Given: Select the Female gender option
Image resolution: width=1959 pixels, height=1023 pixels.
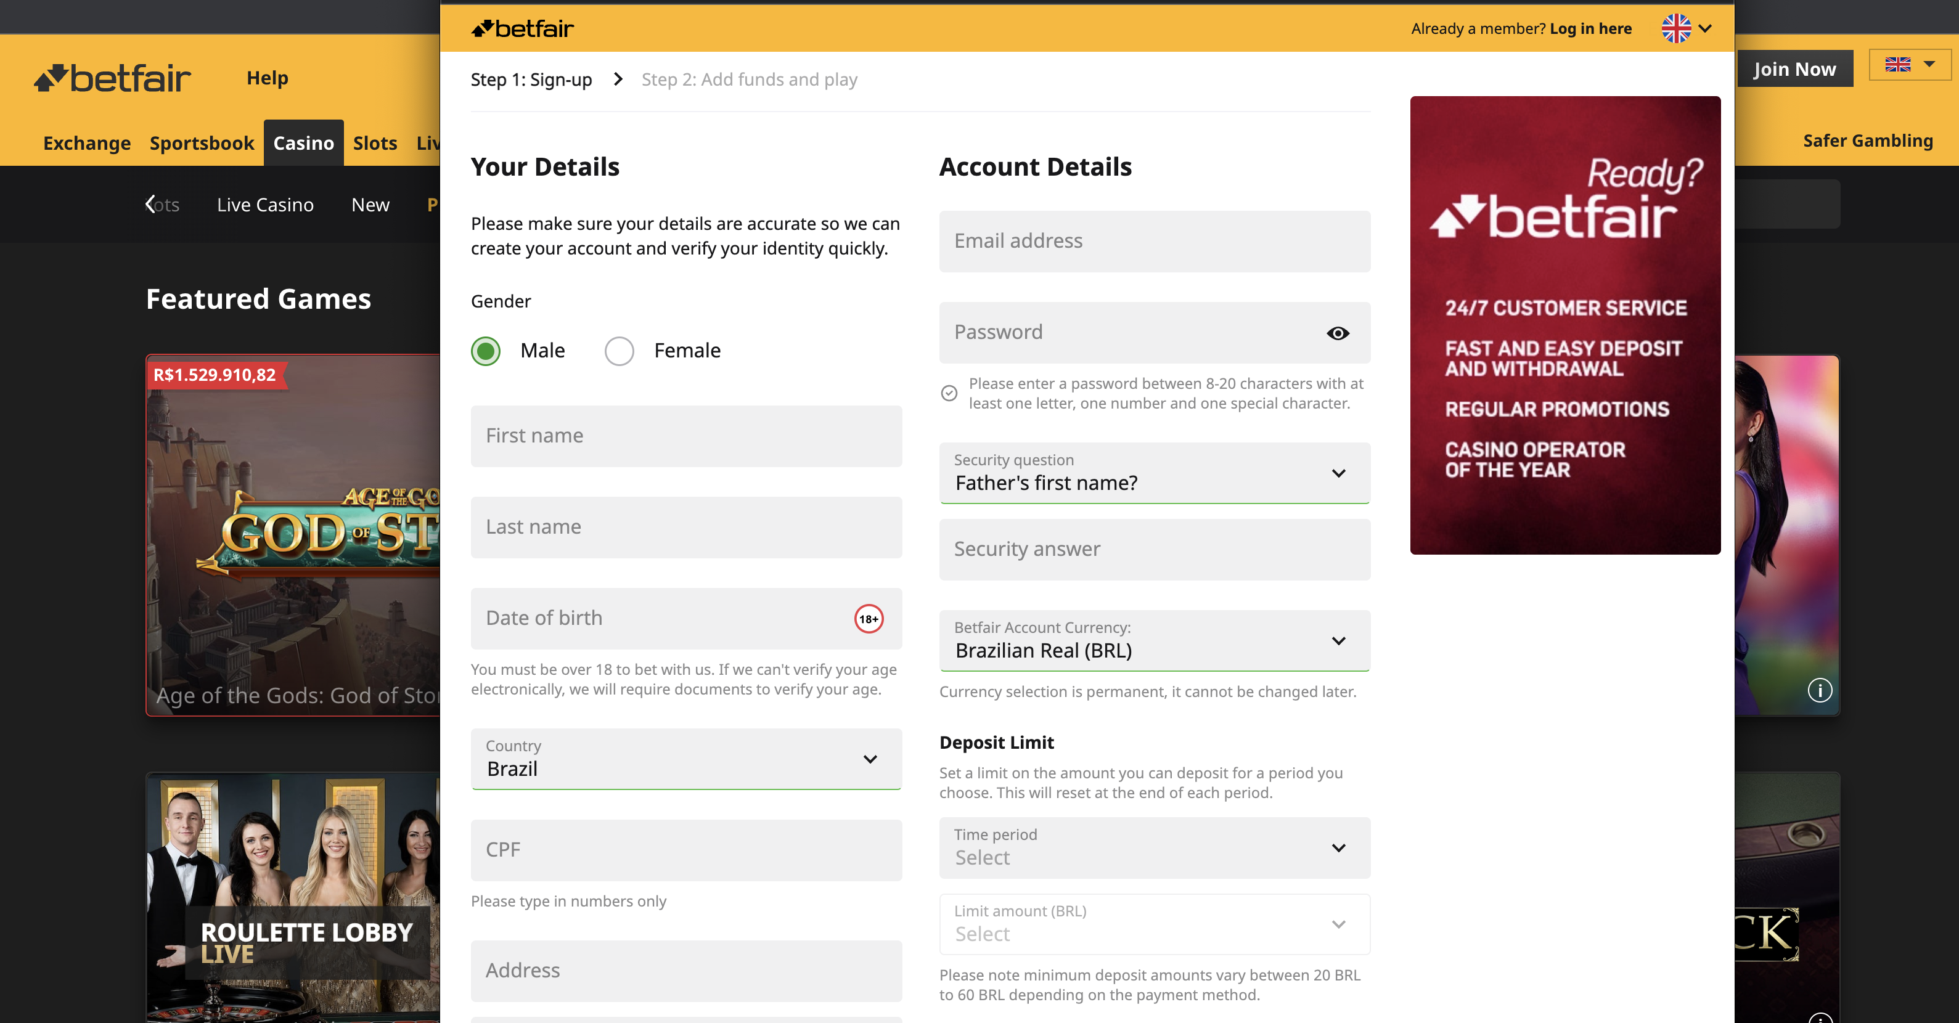Looking at the screenshot, I should coord(619,351).
